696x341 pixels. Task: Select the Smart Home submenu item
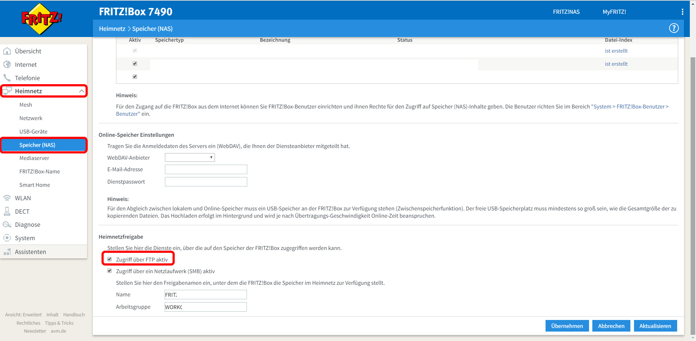[35, 185]
